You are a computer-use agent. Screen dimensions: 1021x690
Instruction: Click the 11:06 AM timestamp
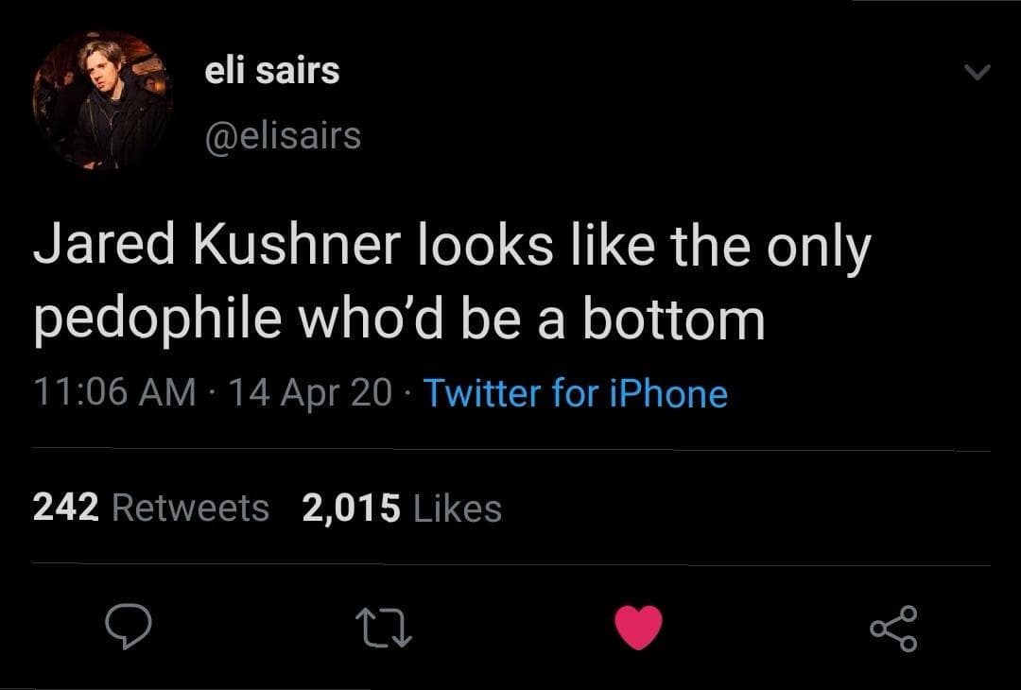click(x=114, y=393)
